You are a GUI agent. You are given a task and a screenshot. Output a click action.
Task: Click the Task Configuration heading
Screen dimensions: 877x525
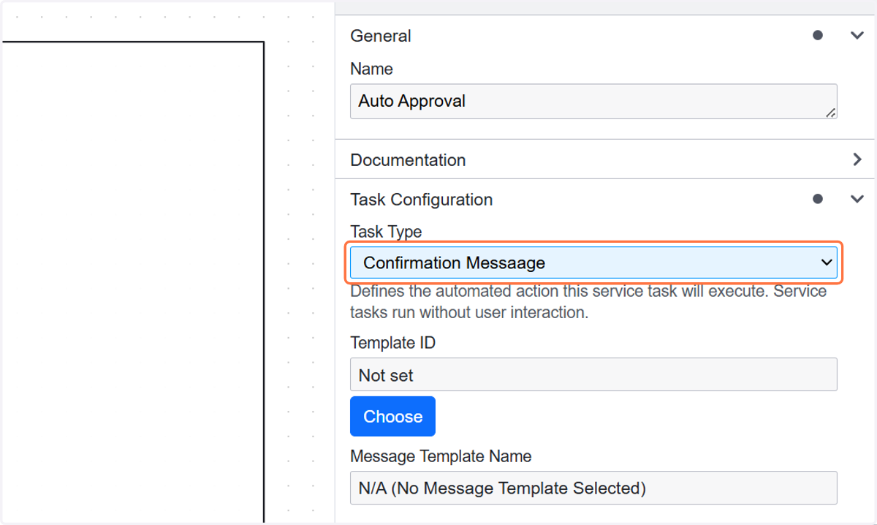422,200
